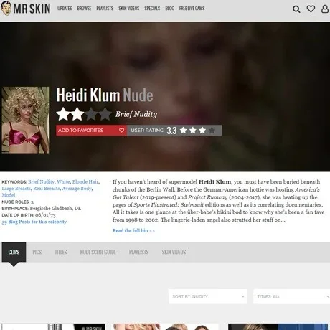Click the profile thumbnail photo
This screenshot has width=330, height=330.
point(26,120)
